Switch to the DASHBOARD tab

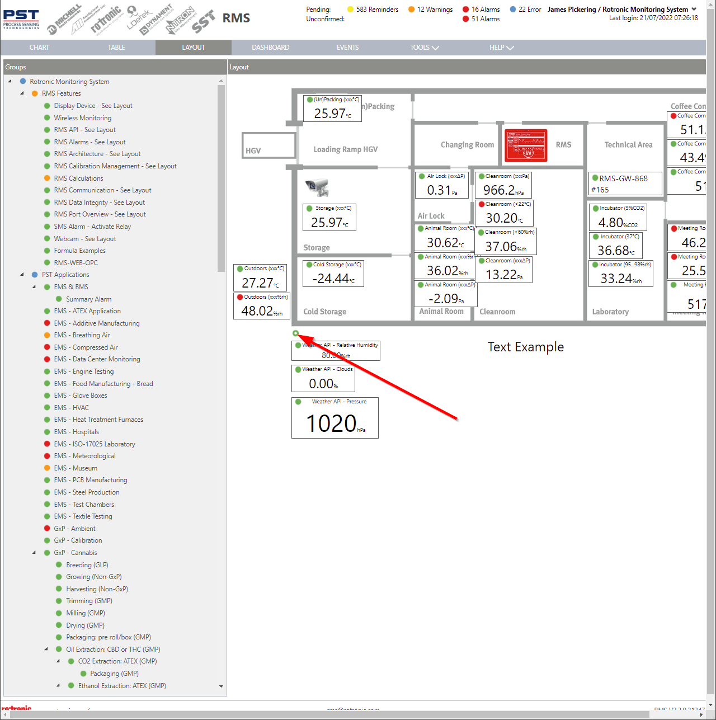[x=271, y=48]
